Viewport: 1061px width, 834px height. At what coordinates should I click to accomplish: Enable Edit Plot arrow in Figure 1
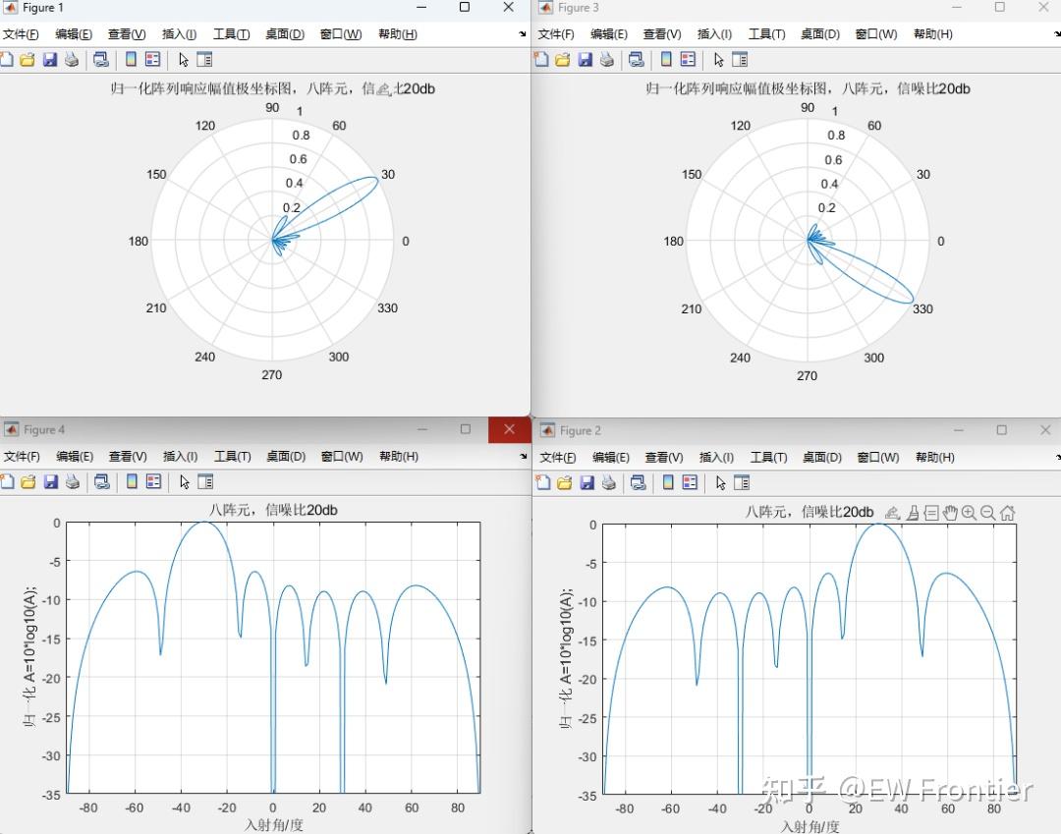[x=184, y=60]
